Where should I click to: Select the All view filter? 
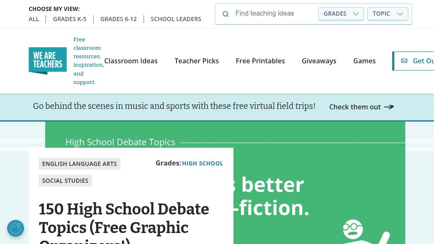pyautogui.click(x=34, y=19)
